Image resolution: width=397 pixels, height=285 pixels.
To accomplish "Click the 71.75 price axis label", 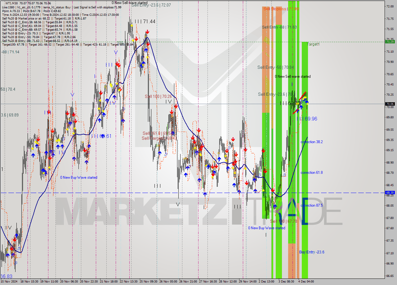I will point(390,19).
